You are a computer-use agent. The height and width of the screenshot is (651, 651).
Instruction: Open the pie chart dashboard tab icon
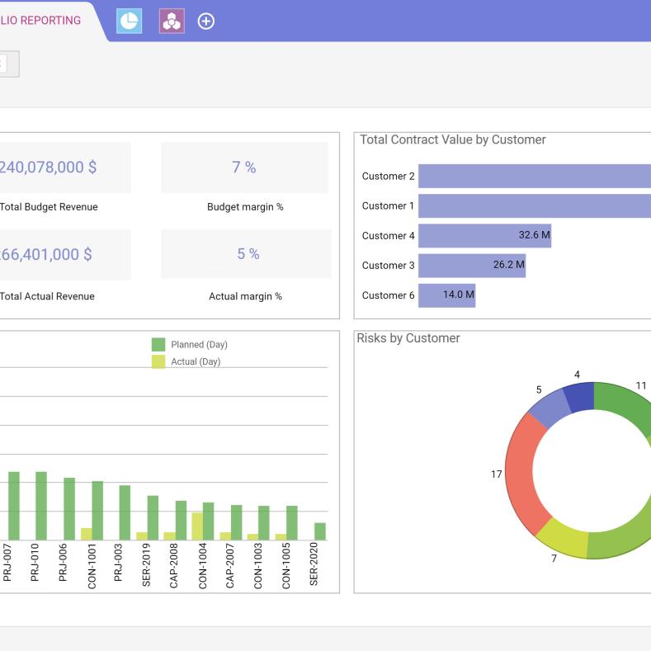pos(129,21)
